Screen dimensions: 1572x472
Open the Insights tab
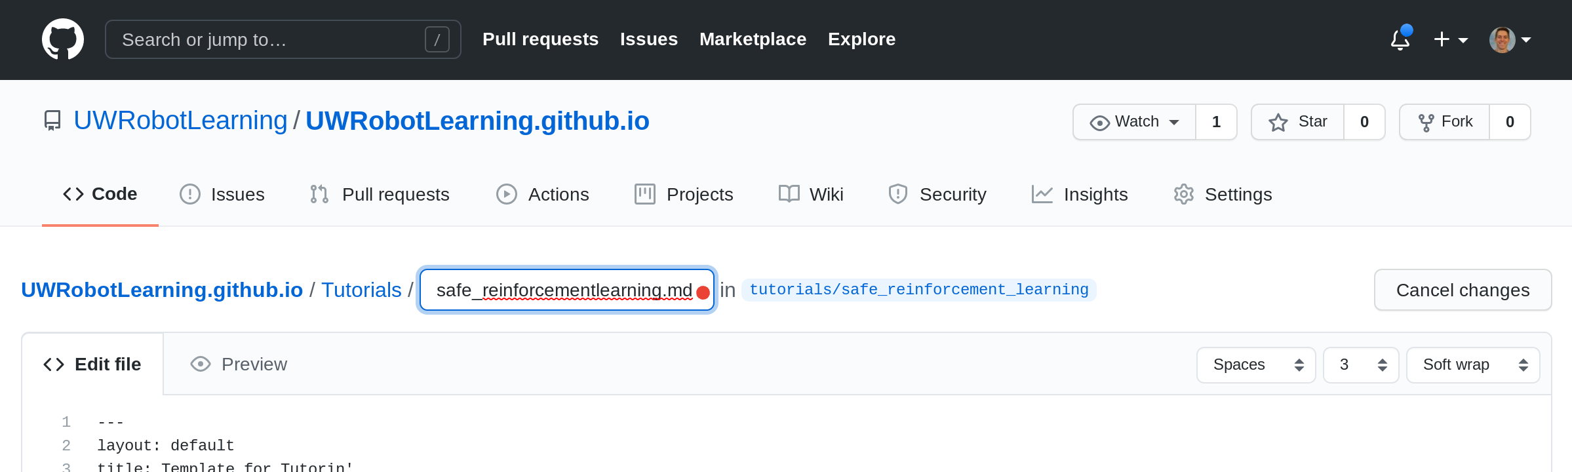pyautogui.click(x=1080, y=195)
